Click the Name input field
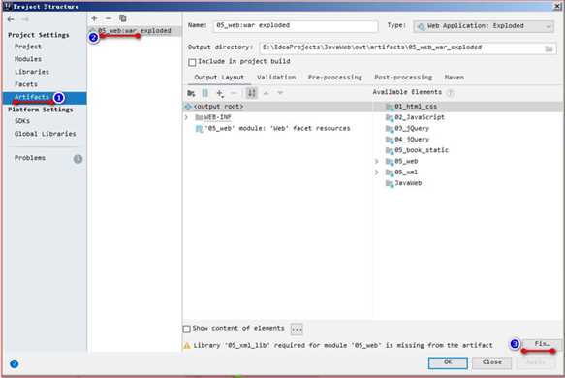565x378 pixels. pos(296,26)
